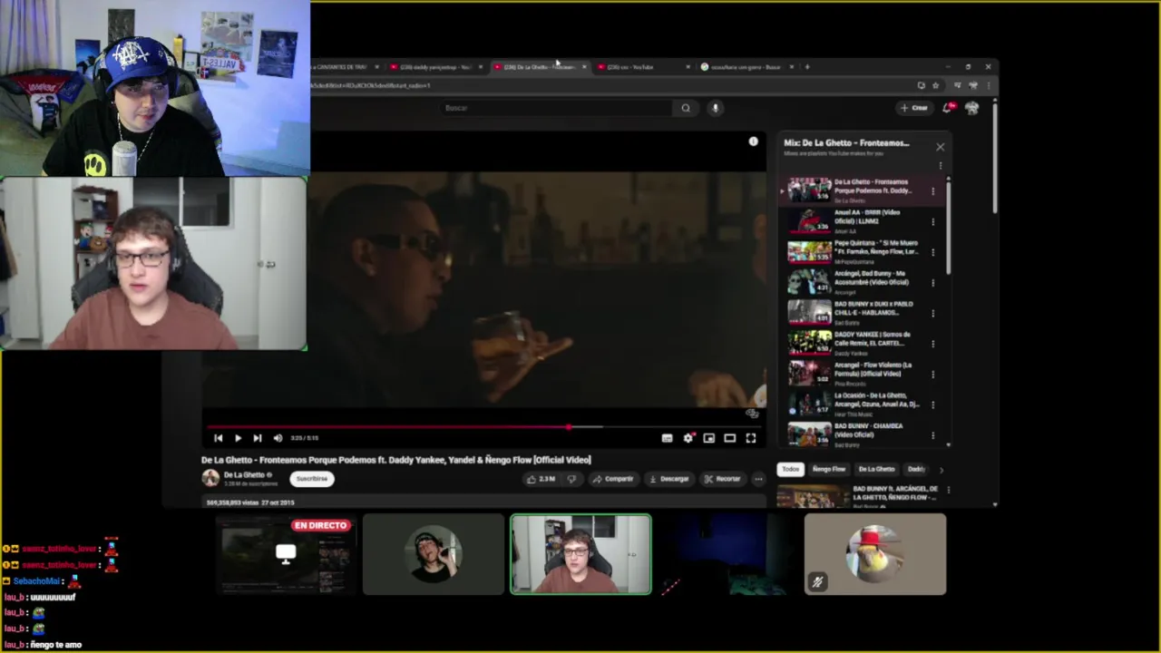Play BAD BUNNY x DUKI x PABLO CHILL-E
Image resolution: width=1161 pixels, height=653 pixels.
click(857, 313)
